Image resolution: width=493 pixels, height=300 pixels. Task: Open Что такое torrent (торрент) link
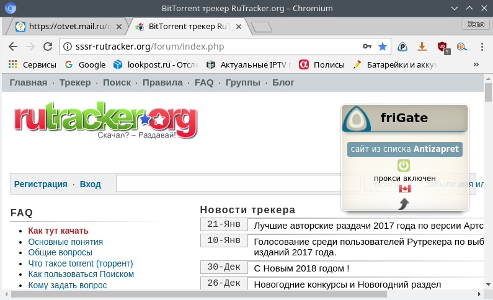tap(81, 263)
